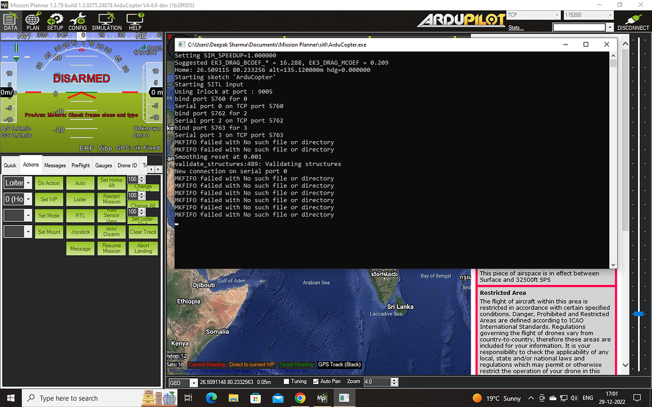
Task: Open the DATA flight view
Action: tap(10, 21)
